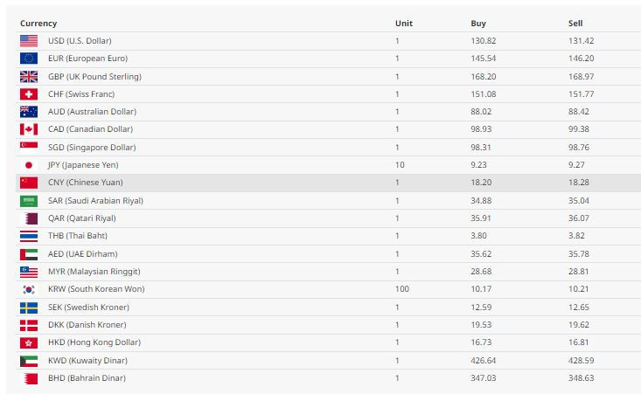This screenshot has width=641, height=394.
Task: Select the Sell column header
Action: pyautogui.click(x=575, y=24)
